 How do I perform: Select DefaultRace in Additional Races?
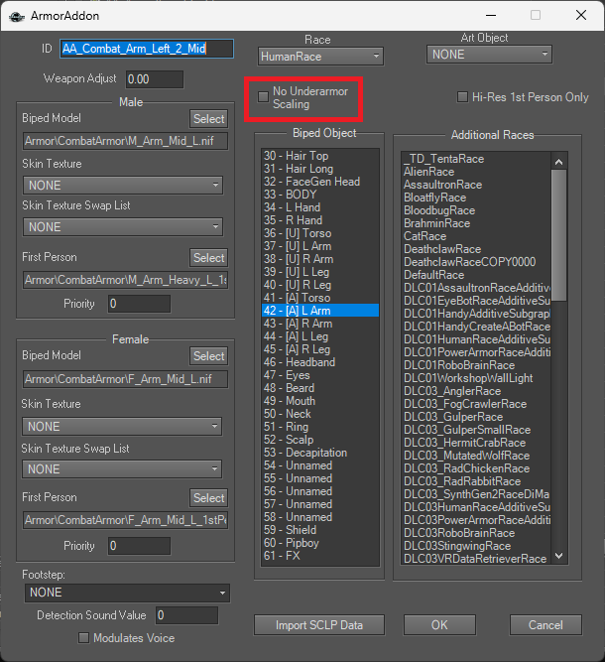click(x=476, y=275)
